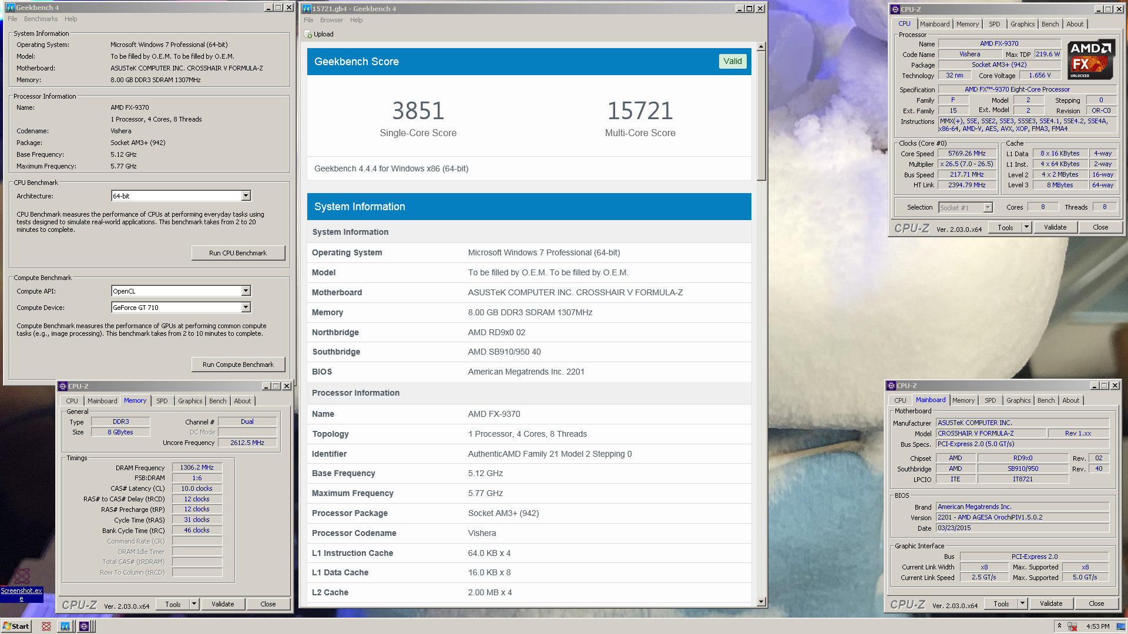Click the CPU-Z taskbar button
Image resolution: width=1128 pixels, height=634 pixels.
[84, 626]
